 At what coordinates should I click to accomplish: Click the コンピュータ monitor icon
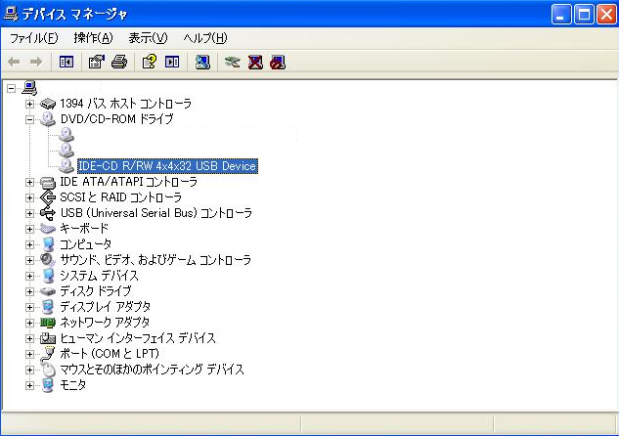(48, 244)
